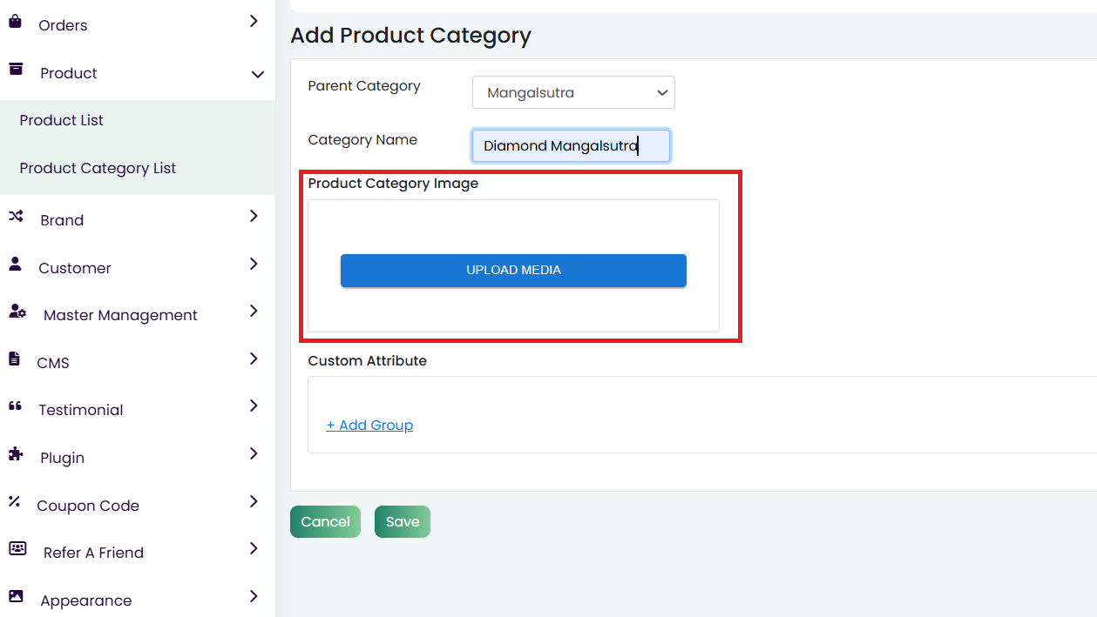The image size is (1097, 617).
Task: Click the Brand shuffle icon
Action: [x=16, y=217]
